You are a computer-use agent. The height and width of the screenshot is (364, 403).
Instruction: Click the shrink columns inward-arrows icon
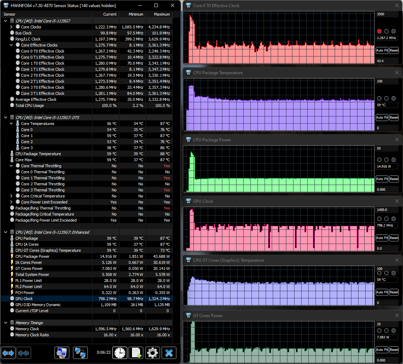pos(24,353)
